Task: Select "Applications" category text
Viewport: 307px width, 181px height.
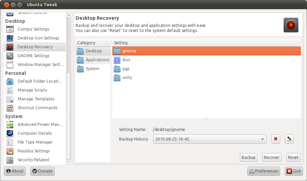Action: pos(97,60)
